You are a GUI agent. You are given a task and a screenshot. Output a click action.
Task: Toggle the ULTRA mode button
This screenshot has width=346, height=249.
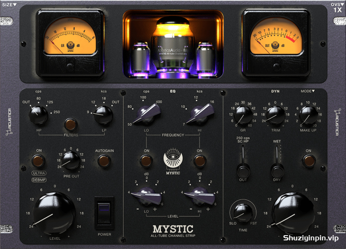coord(39,173)
